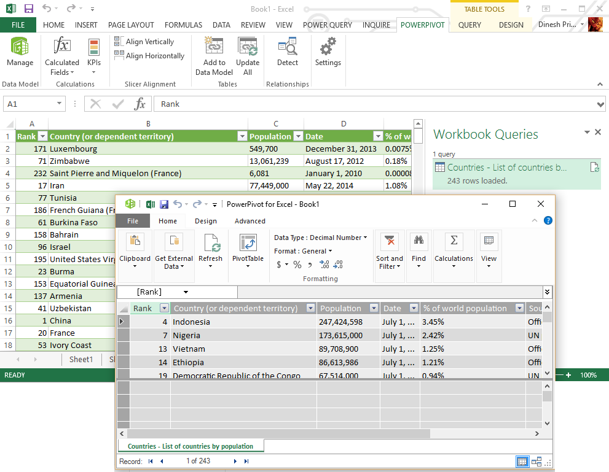Image resolution: width=609 pixels, height=472 pixels.
Task: Click zoom in plus on Excel status bar
Action: 568,375
